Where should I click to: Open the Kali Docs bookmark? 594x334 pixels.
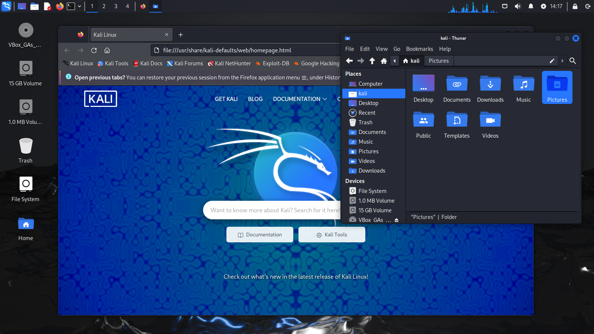tap(148, 63)
